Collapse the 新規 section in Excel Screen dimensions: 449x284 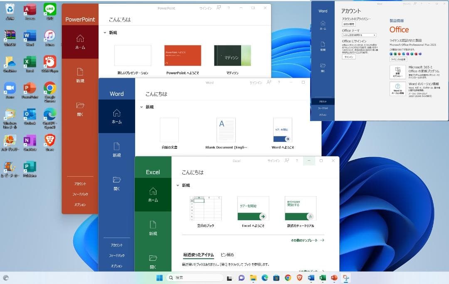(x=178, y=185)
